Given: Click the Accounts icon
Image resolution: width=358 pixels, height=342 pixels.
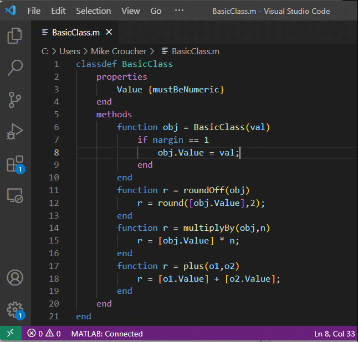Looking at the screenshot, I should pyautogui.click(x=15, y=277).
